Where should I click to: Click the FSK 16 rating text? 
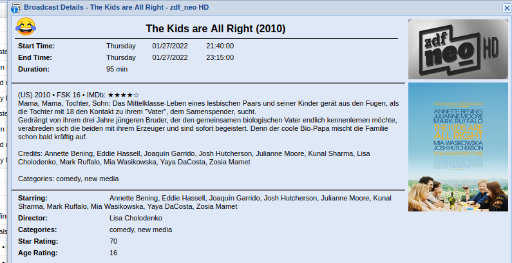coord(68,95)
